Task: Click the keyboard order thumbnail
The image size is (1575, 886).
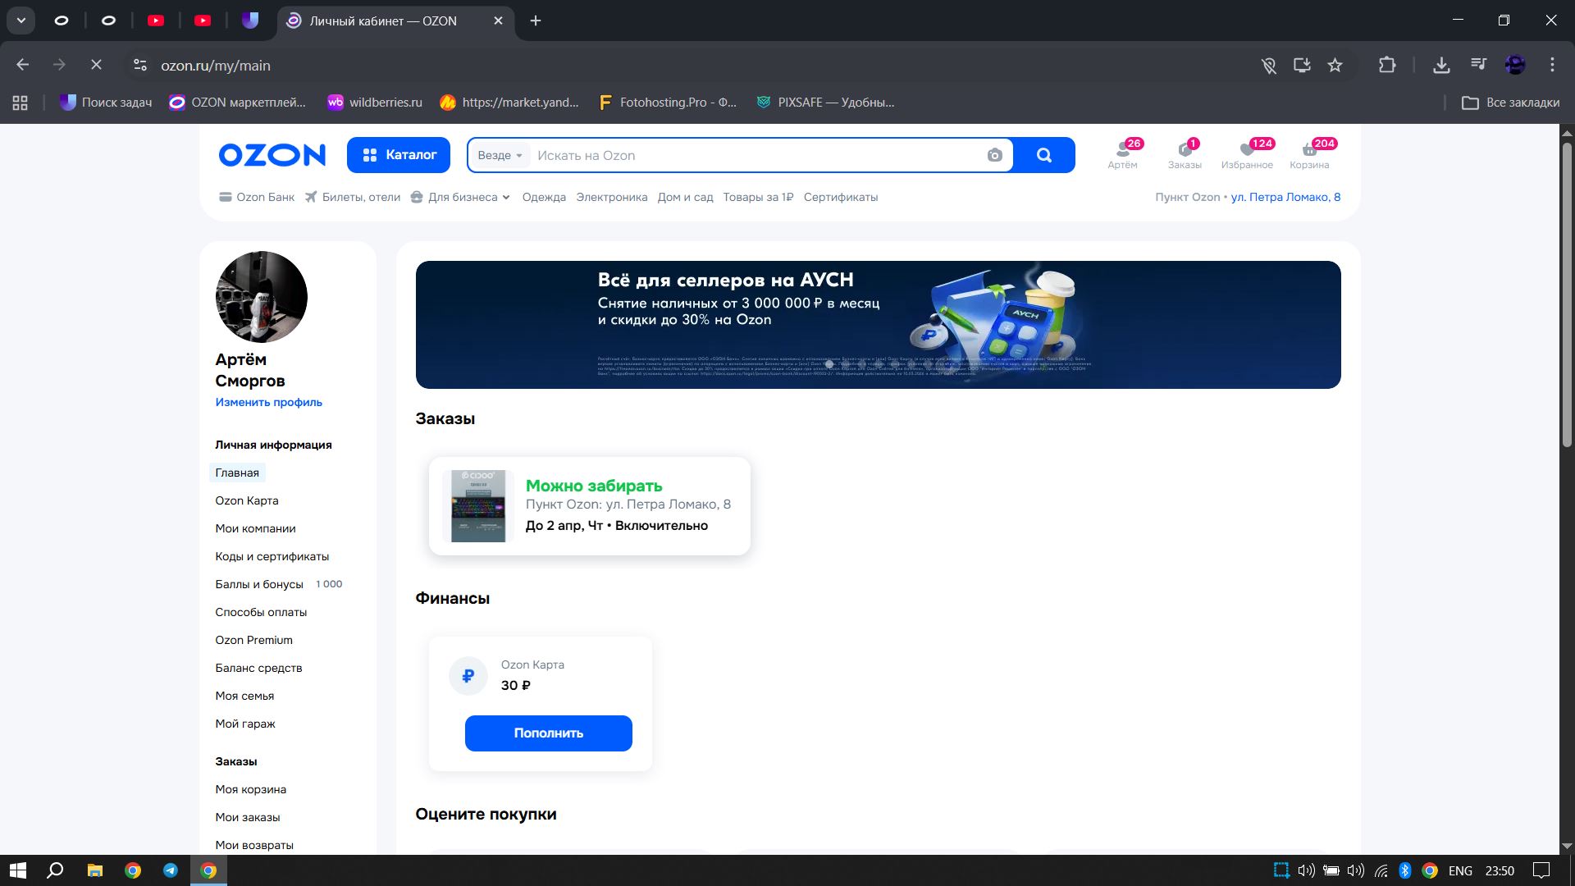Action: point(478,505)
